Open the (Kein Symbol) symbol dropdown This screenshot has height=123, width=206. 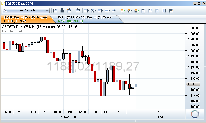point(26,10)
